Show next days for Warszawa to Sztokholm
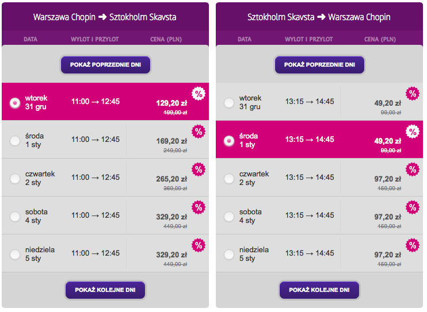The height and width of the screenshot is (312, 427). coord(105,290)
